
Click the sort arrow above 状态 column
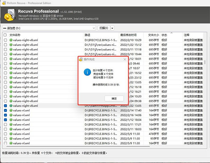click(171, 33)
